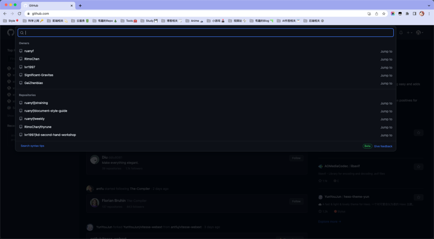Open Search syntax tips link
Screen dimensions: 434x239
(32, 146)
